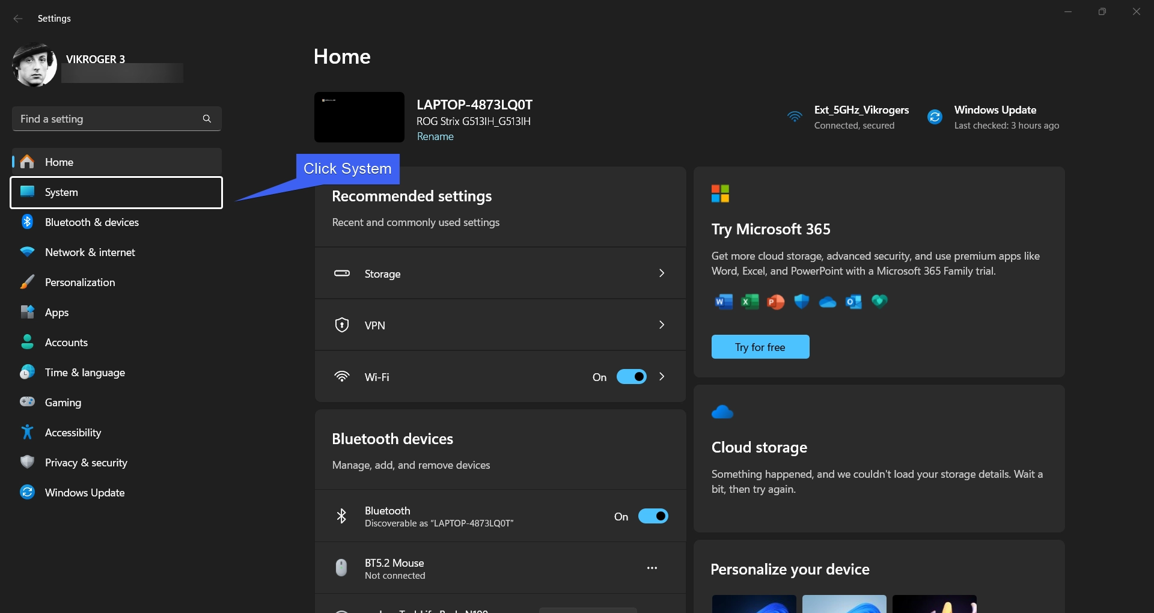The height and width of the screenshot is (613, 1154).
Task: Select Personalization in the sidebar
Action: 117,282
